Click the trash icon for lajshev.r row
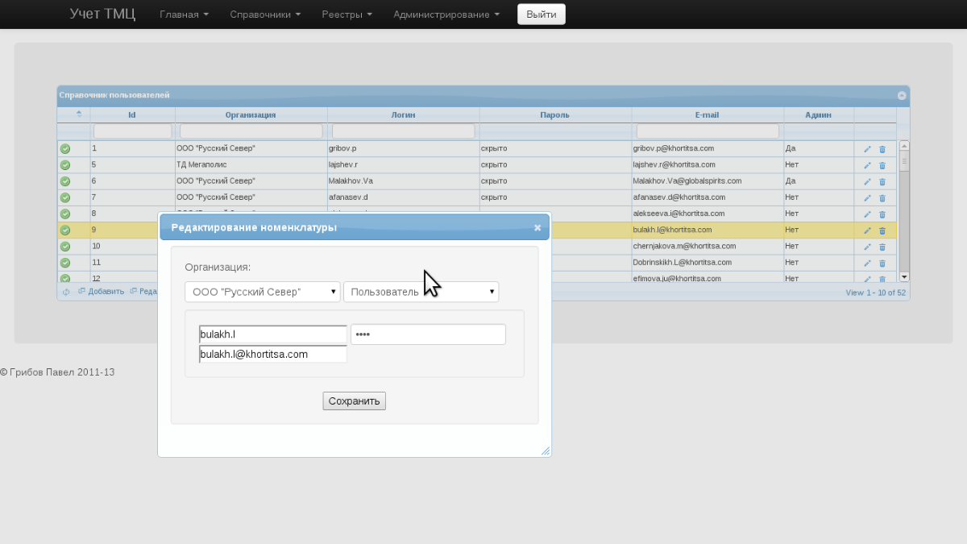Viewport: 967px width, 544px height. point(882,165)
